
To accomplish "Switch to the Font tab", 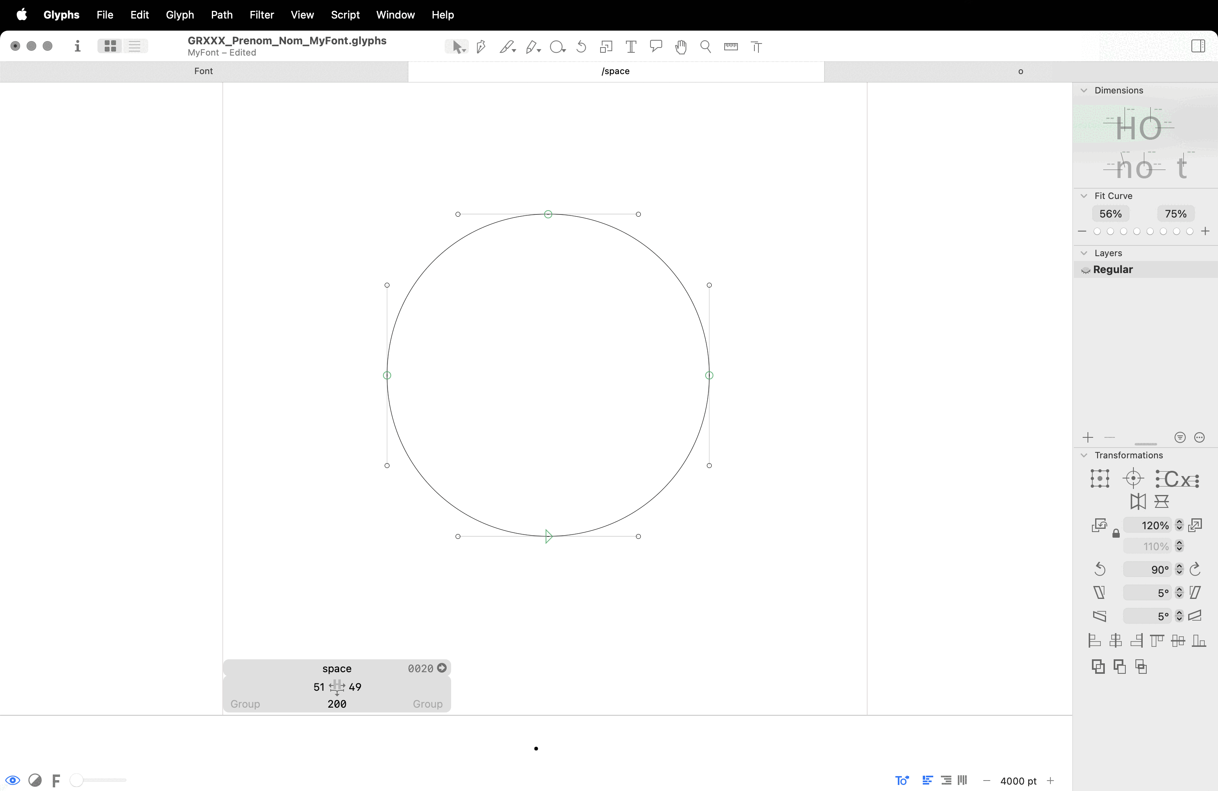I will click(x=203, y=71).
